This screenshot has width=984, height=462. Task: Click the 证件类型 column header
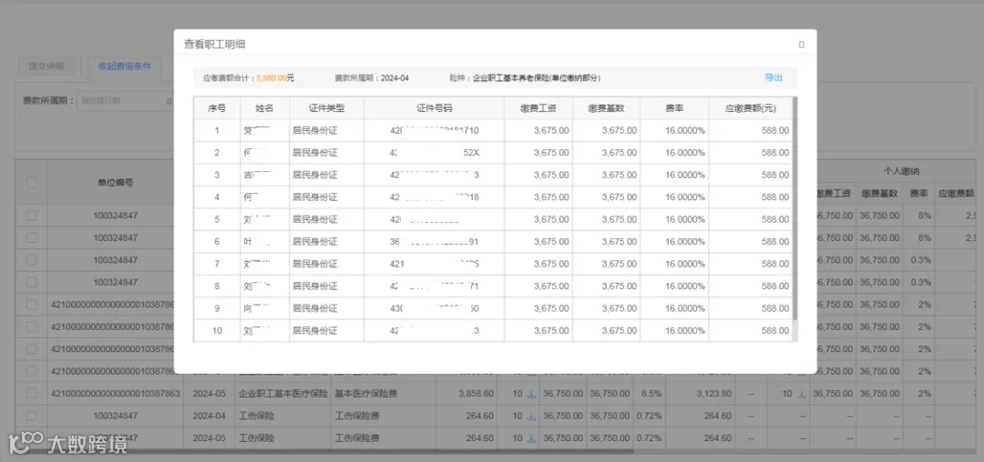[326, 108]
